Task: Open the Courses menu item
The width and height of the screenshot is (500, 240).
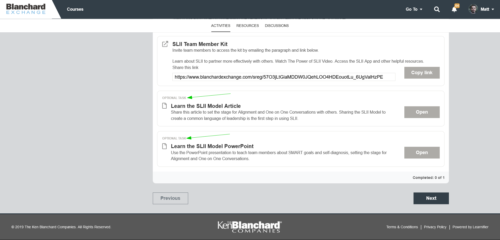Action: click(75, 9)
